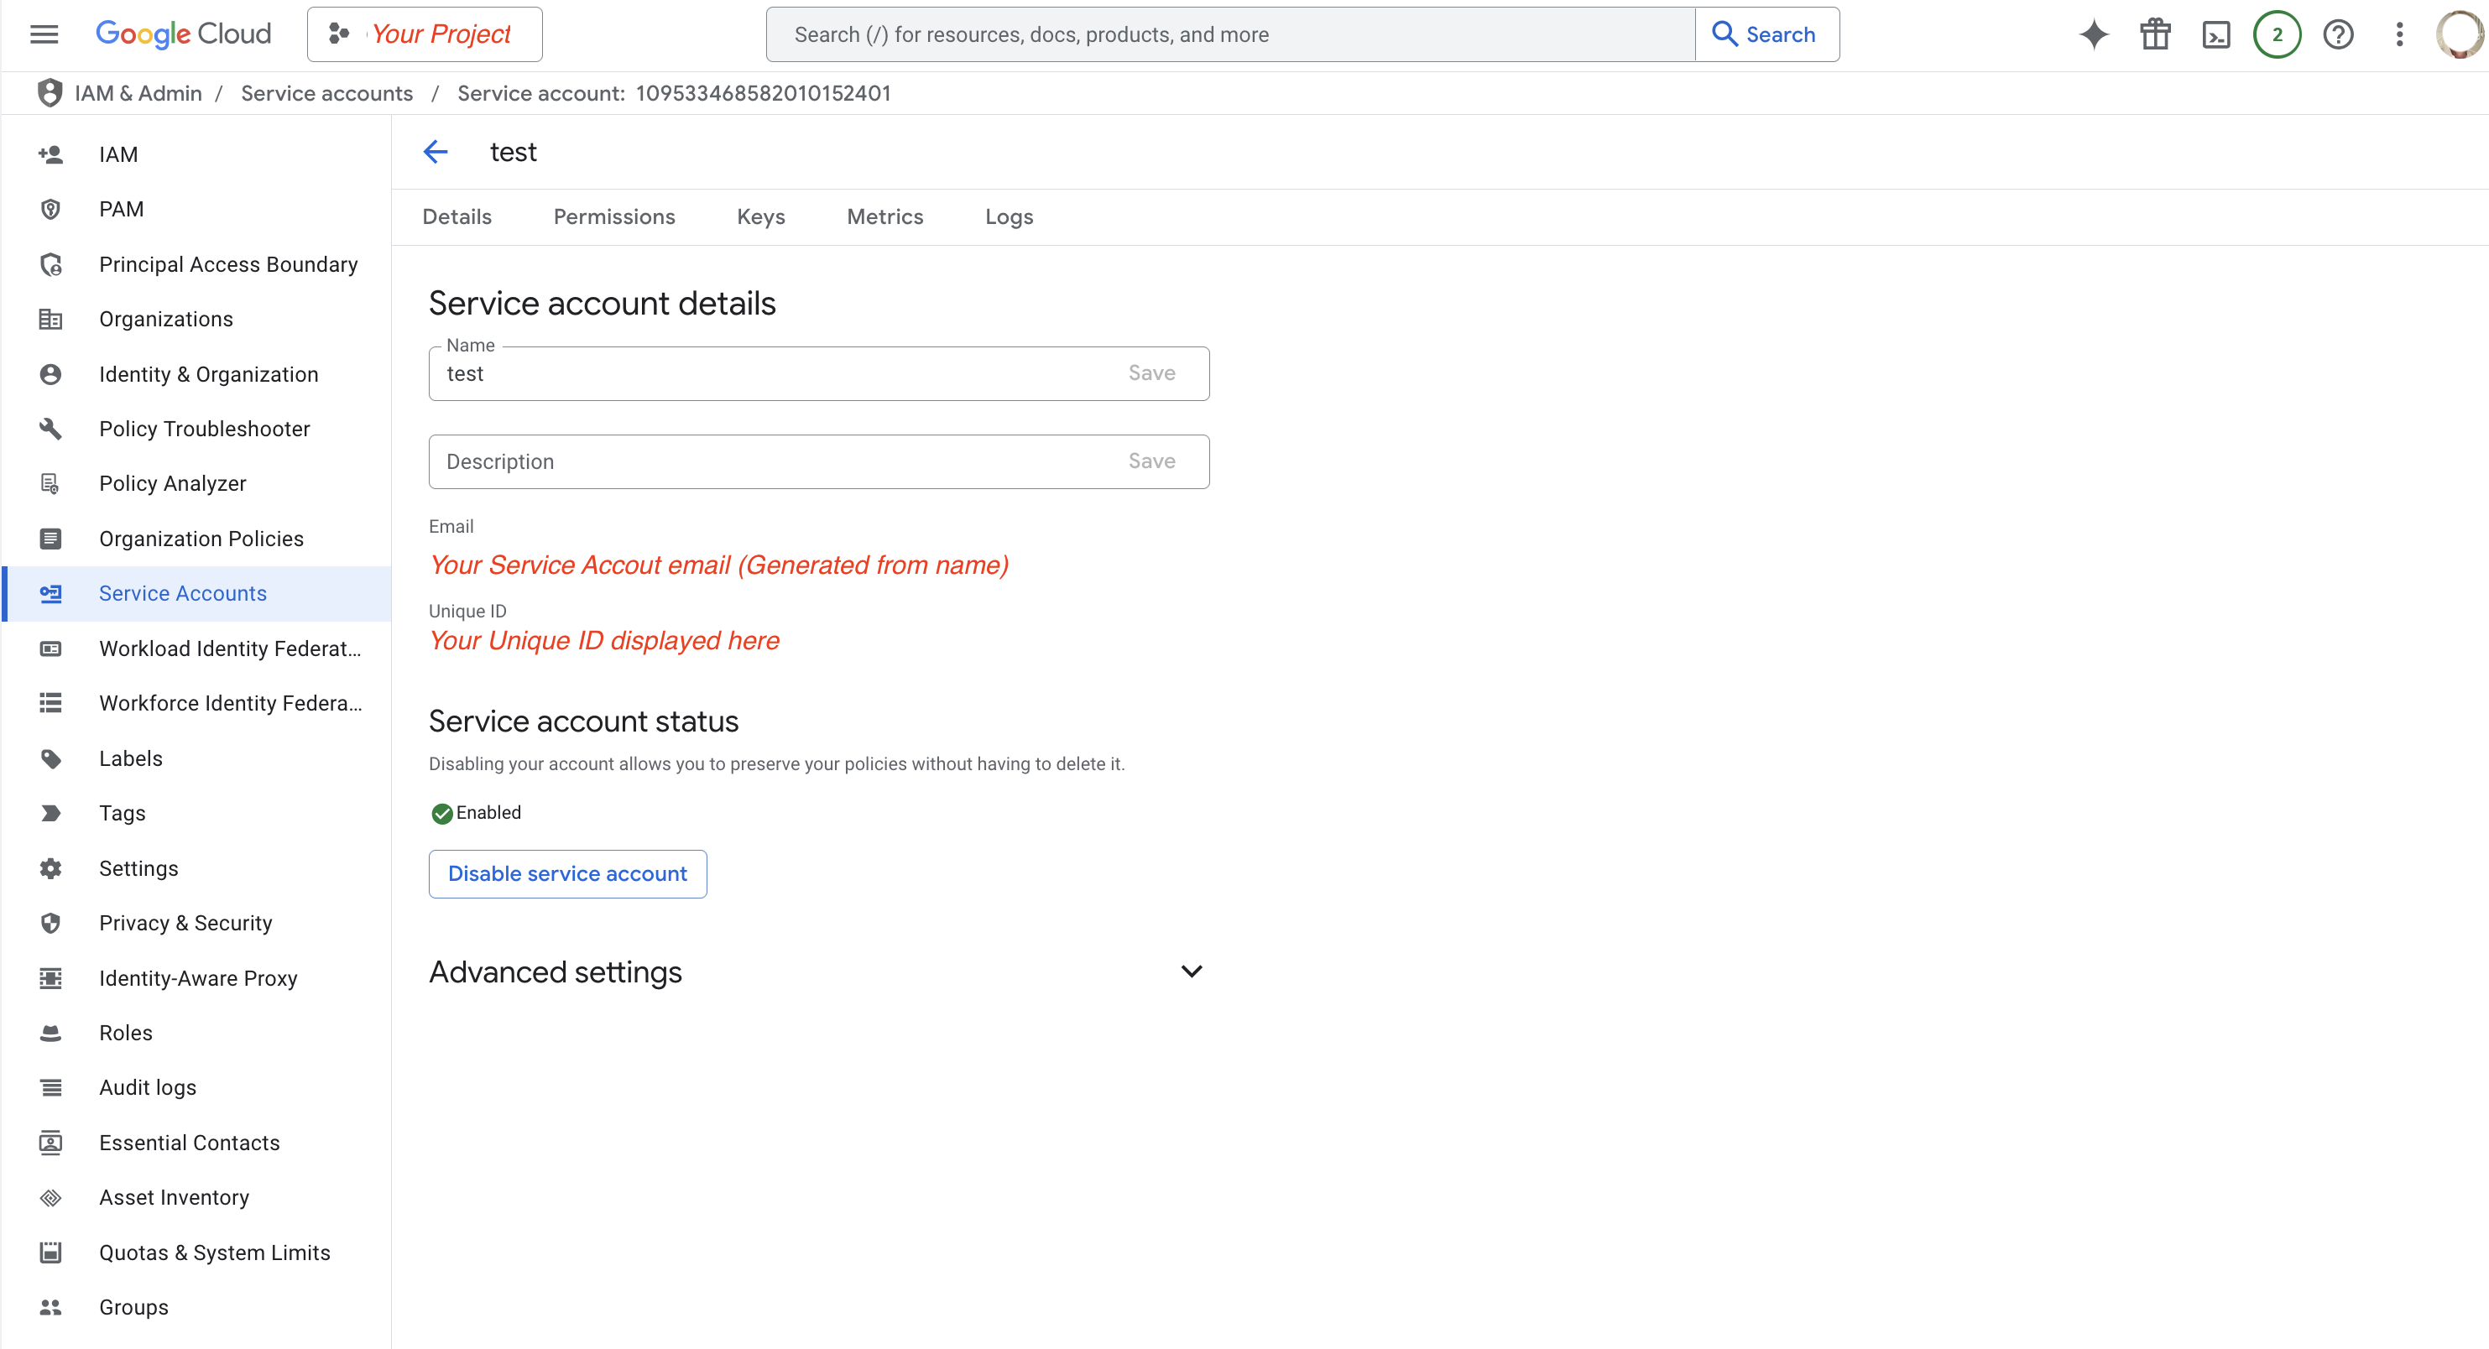The width and height of the screenshot is (2489, 1349).
Task: Open the user account avatar
Action: [x=2460, y=34]
